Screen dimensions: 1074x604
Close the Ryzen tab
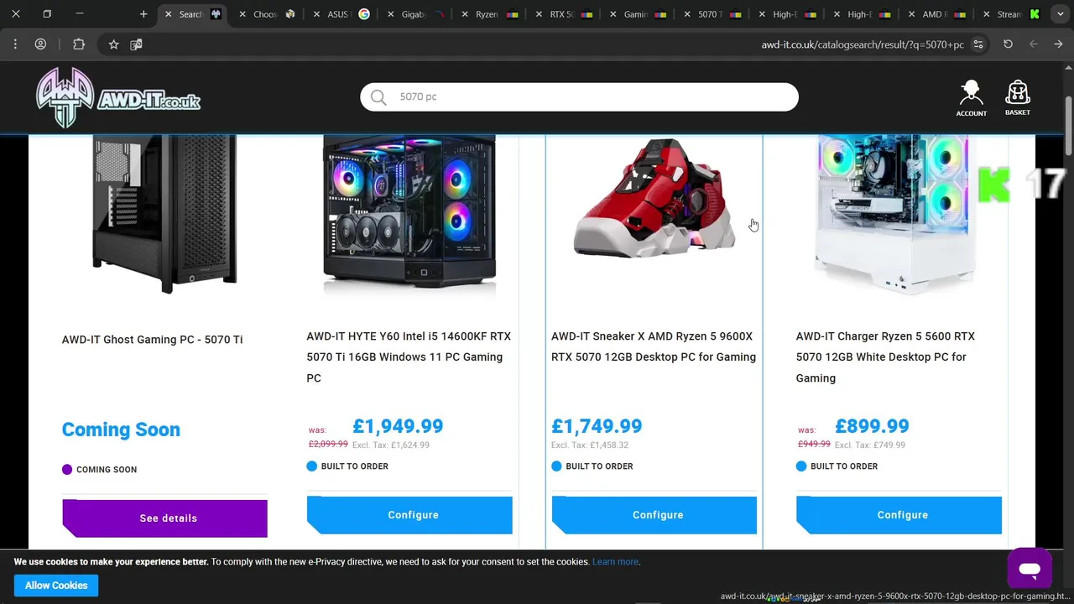click(x=465, y=14)
